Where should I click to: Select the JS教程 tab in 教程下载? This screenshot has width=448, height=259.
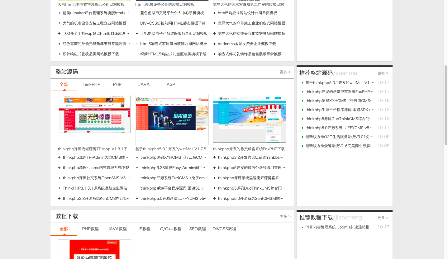[x=144, y=229]
